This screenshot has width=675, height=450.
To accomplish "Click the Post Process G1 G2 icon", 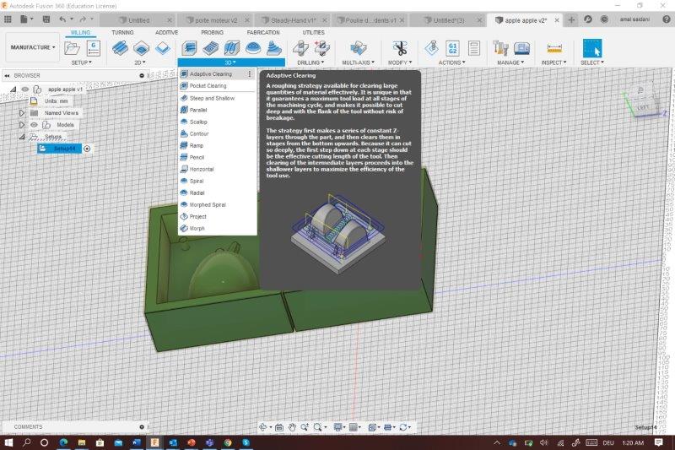I will [x=452, y=48].
